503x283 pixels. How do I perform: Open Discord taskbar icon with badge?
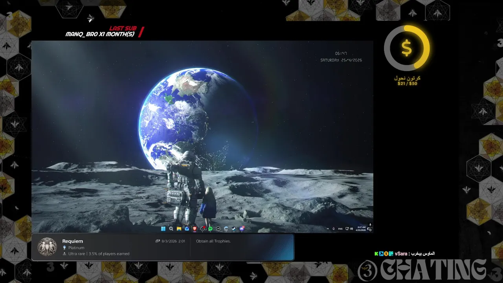pyautogui.click(x=242, y=228)
